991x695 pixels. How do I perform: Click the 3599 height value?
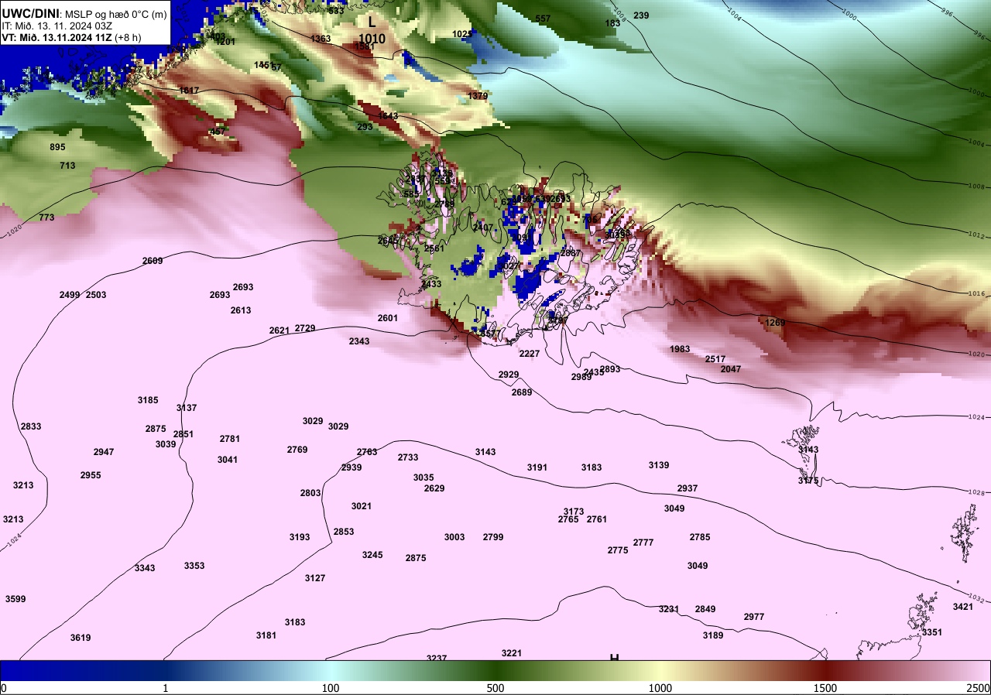pyautogui.click(x=15, y=599)
